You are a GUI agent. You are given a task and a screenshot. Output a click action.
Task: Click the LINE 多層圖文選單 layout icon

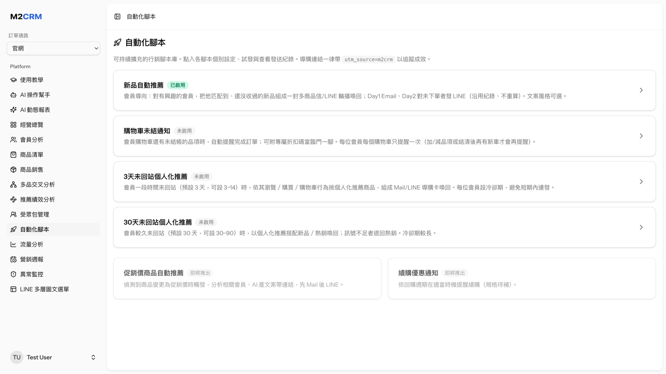(13, 289)
